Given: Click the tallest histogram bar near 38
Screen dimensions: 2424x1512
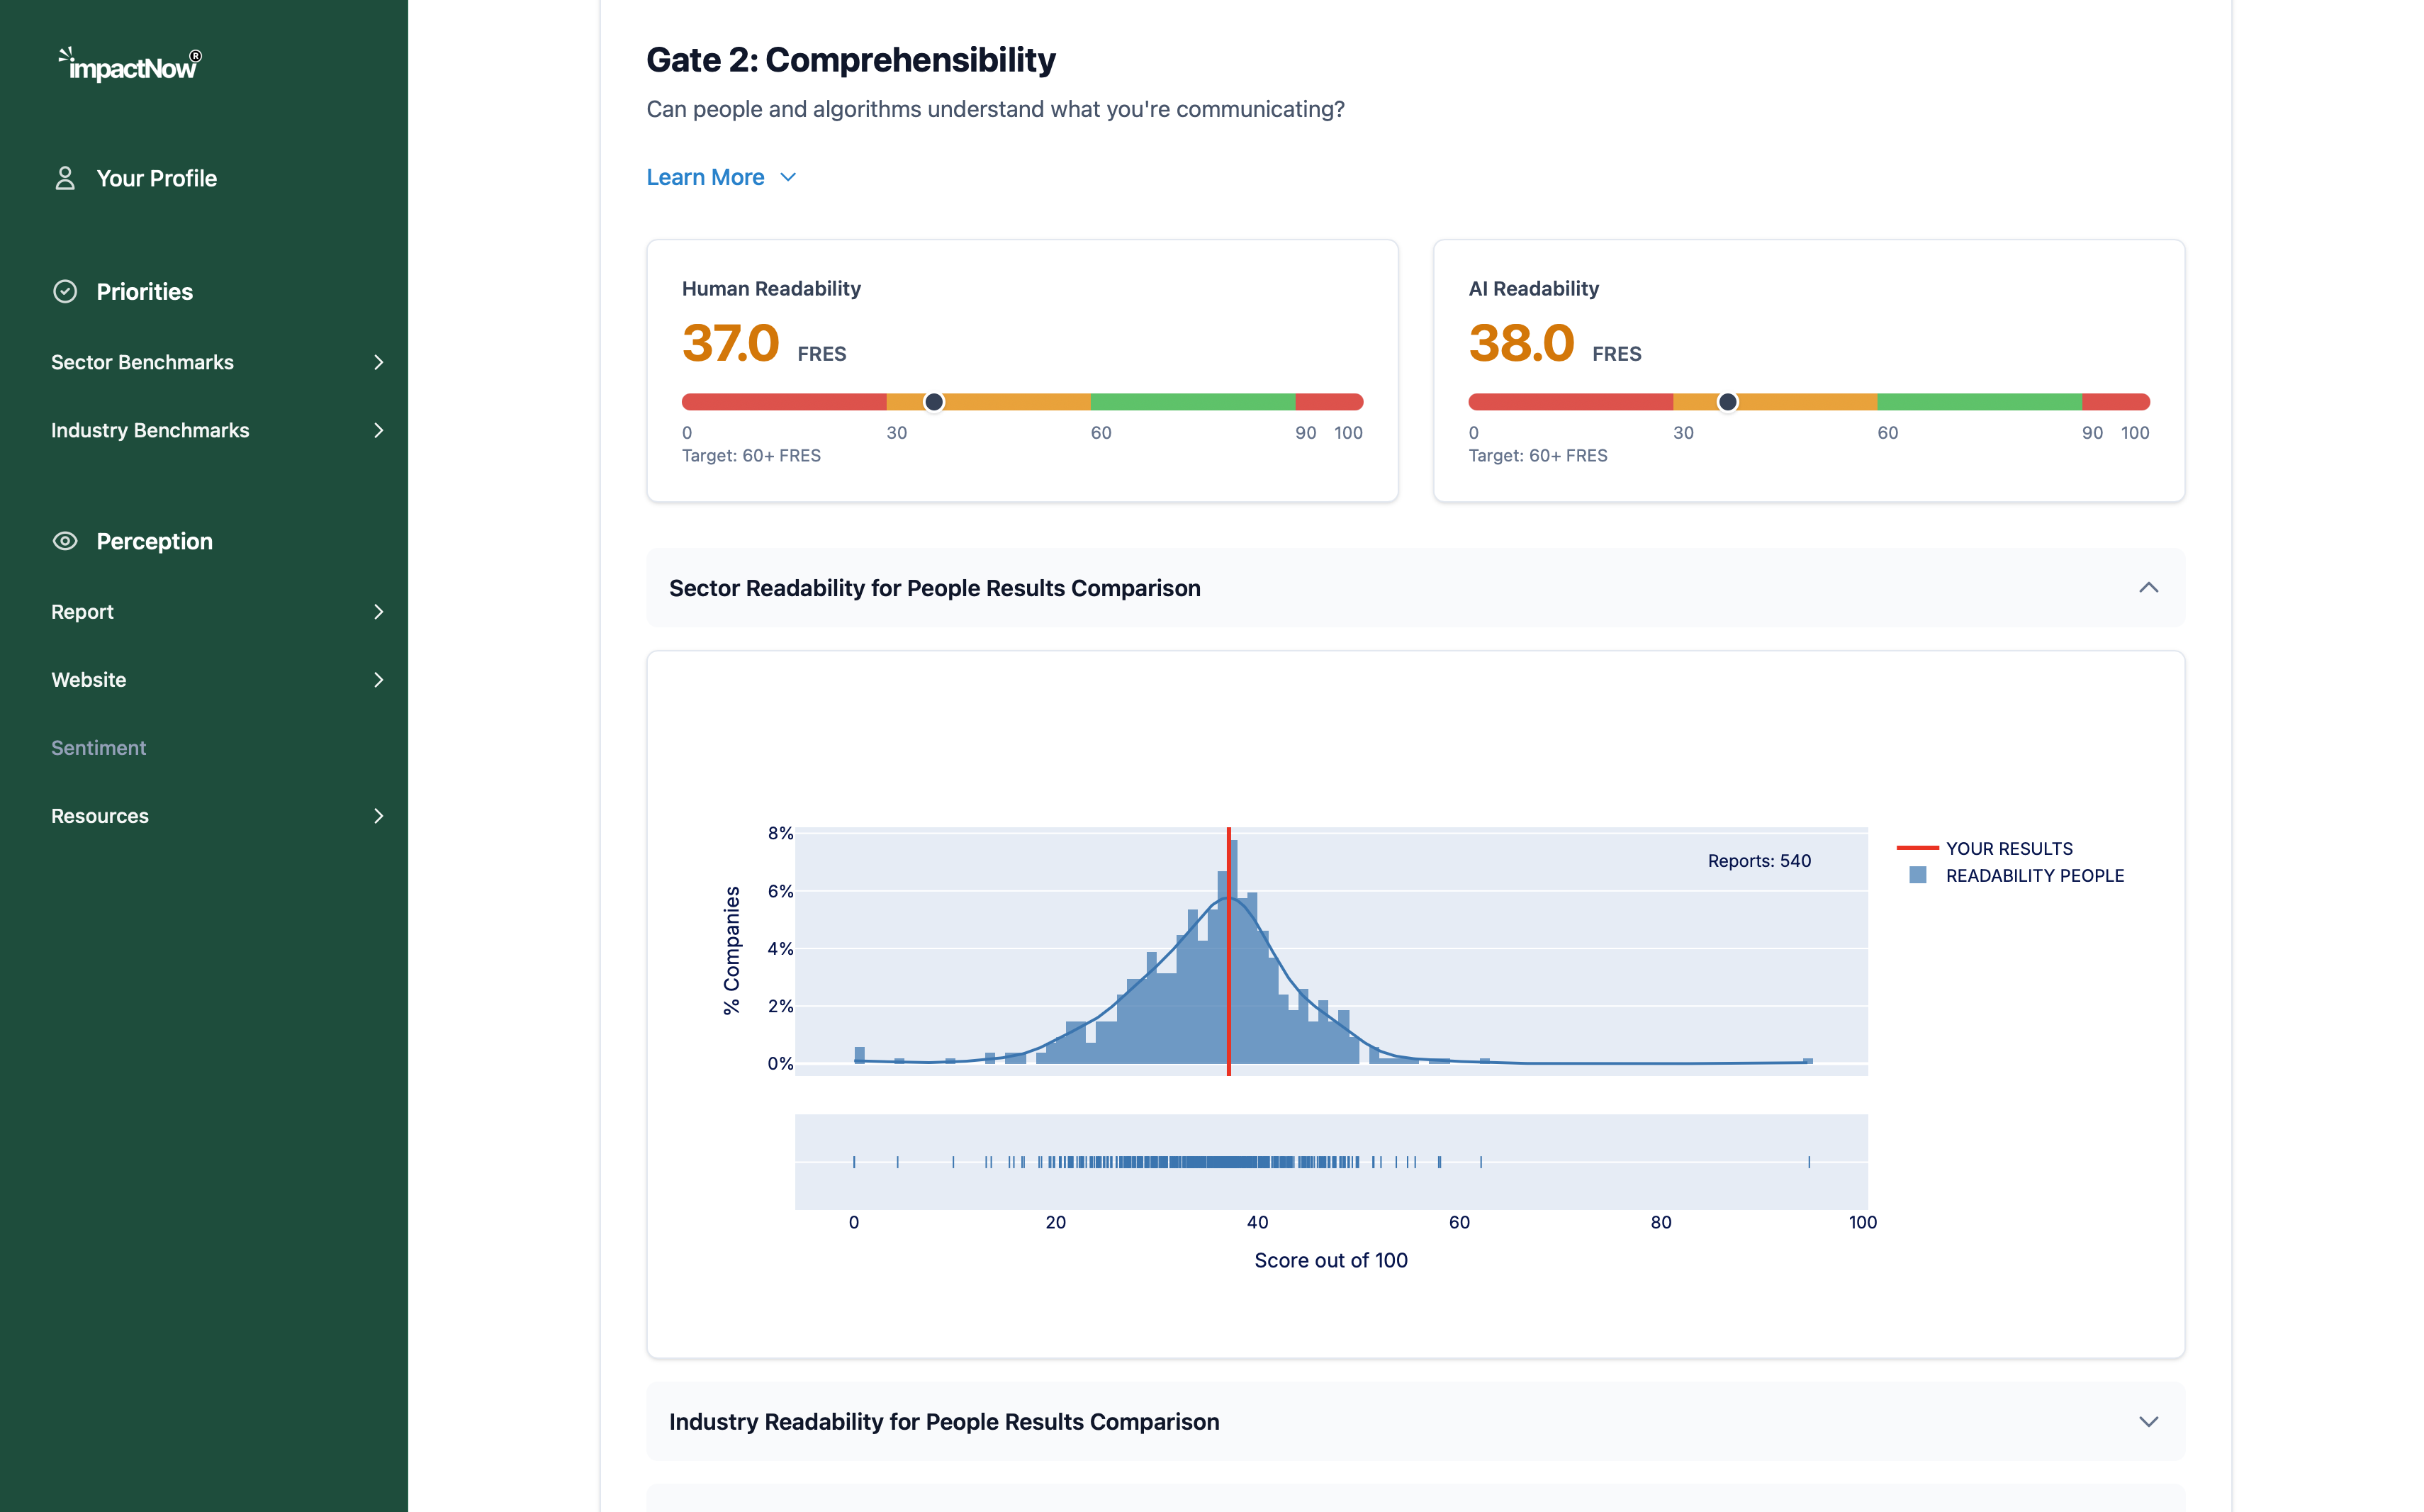Looking at the screenshot, I should tap(1233, 951).
